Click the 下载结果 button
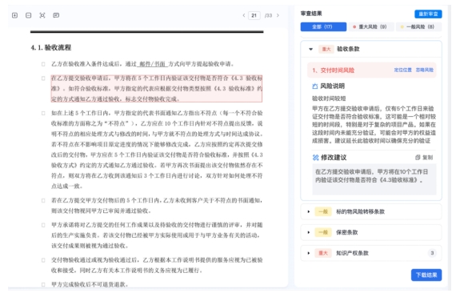456x293 pixels. [x=426, y=275]
